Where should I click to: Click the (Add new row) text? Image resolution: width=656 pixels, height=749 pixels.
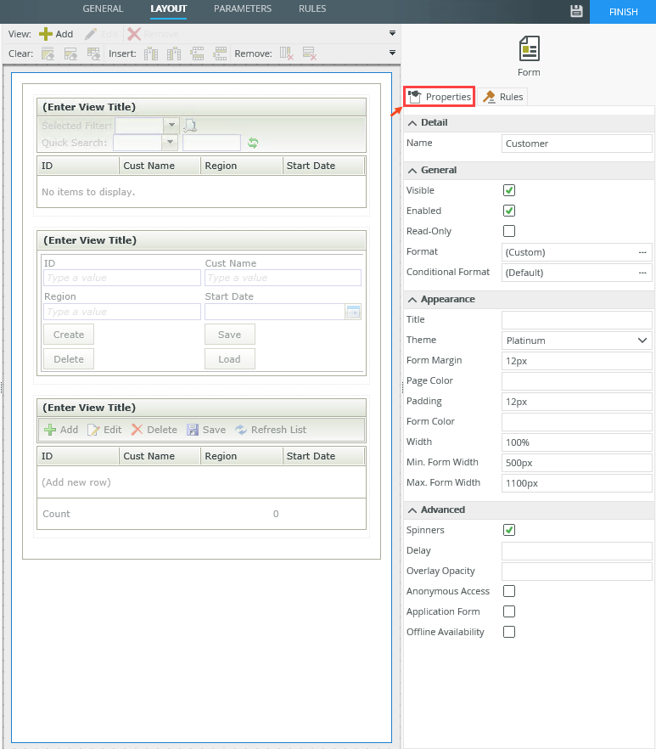76,482
